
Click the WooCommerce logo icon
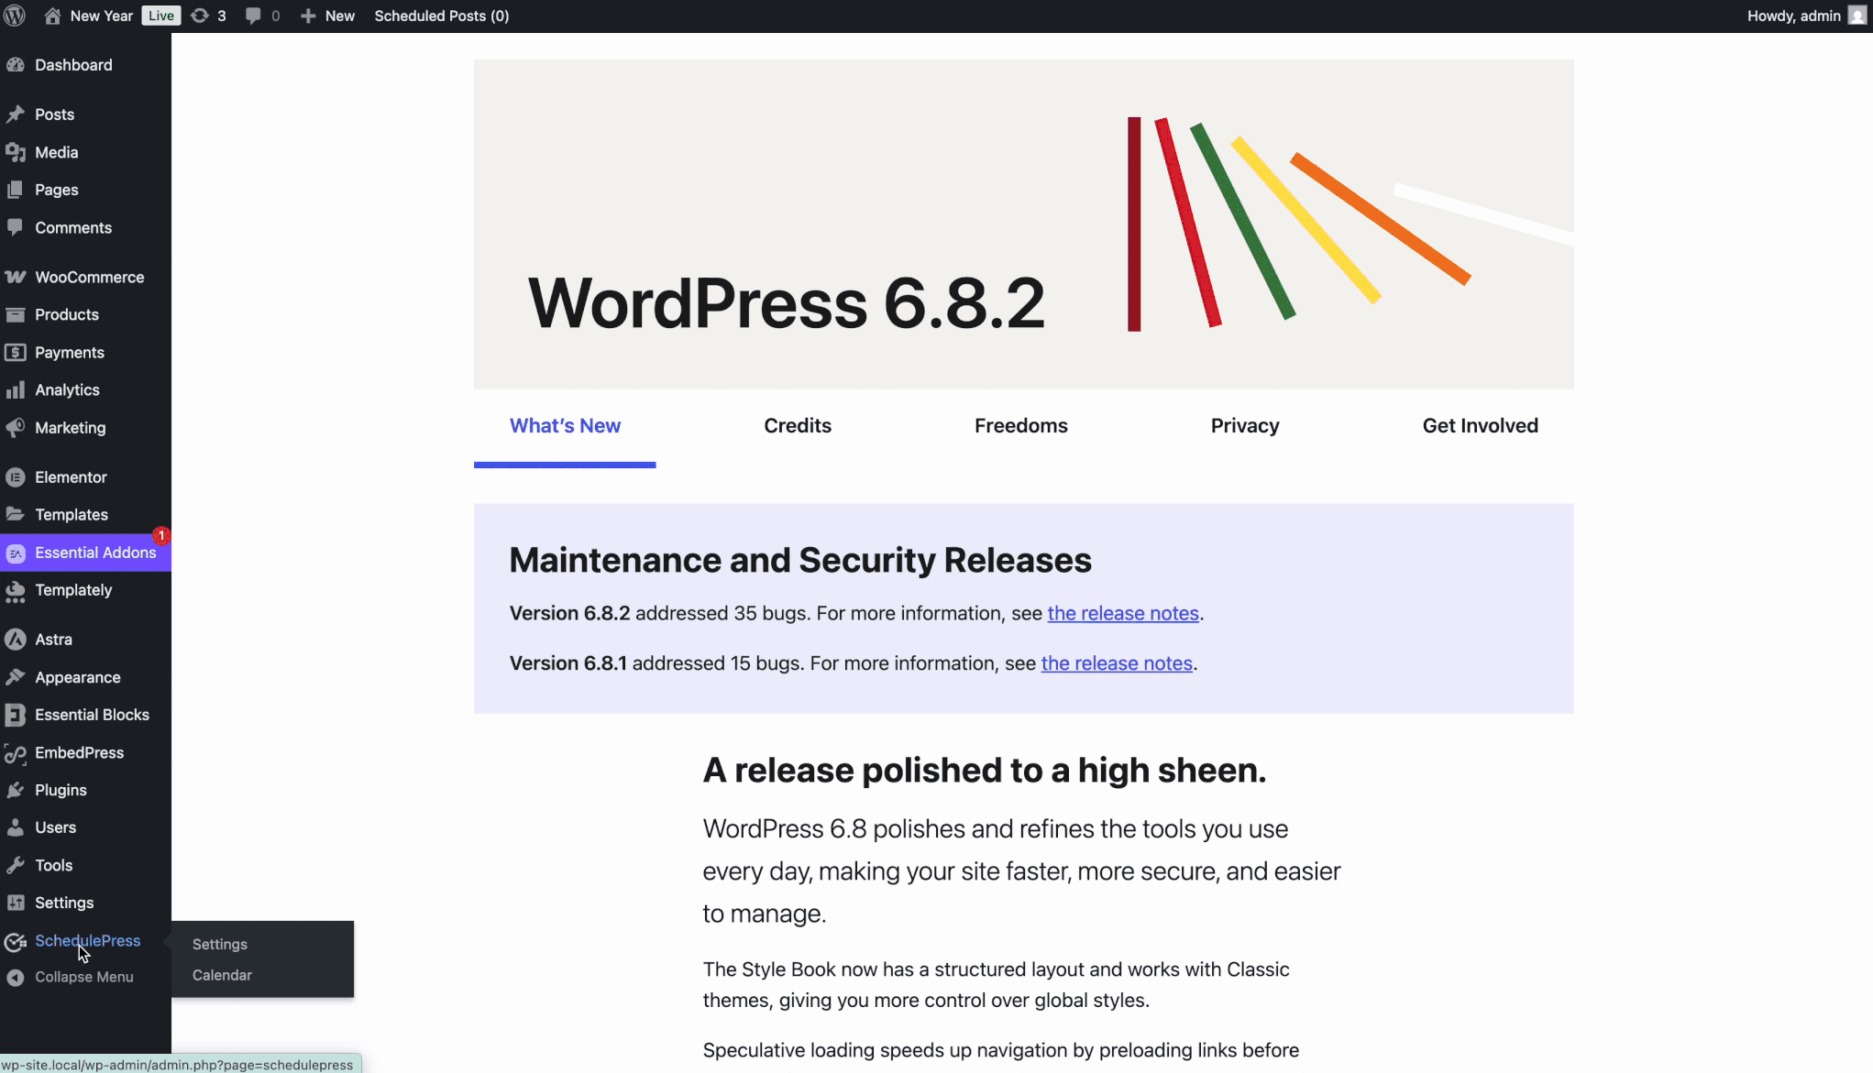16,277
